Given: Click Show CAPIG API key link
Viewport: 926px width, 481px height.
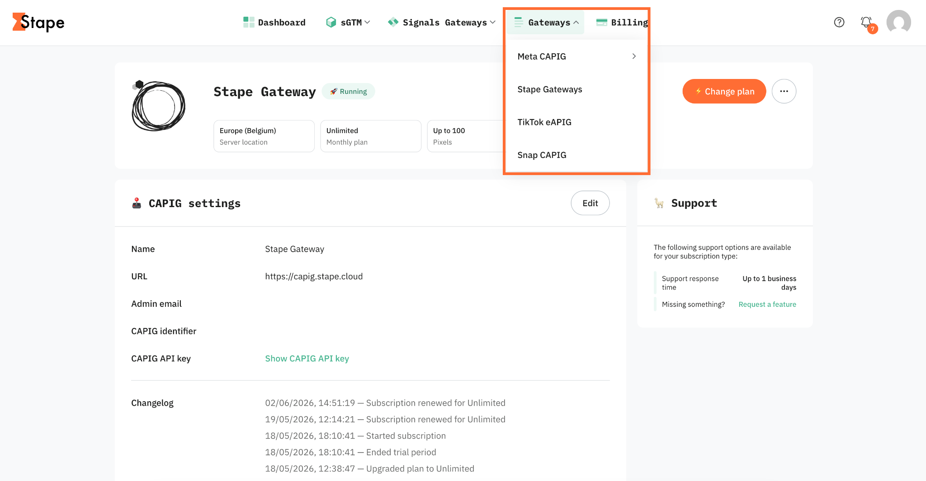Looking at the screenshot, I should (x=307, y=358).
